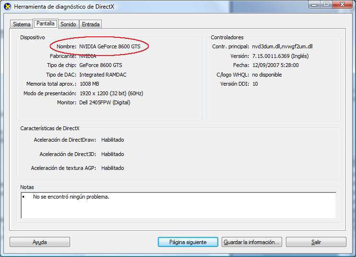Click the Dell 2405FPW monitor value

pyautogui.click(x=105, y=102)
